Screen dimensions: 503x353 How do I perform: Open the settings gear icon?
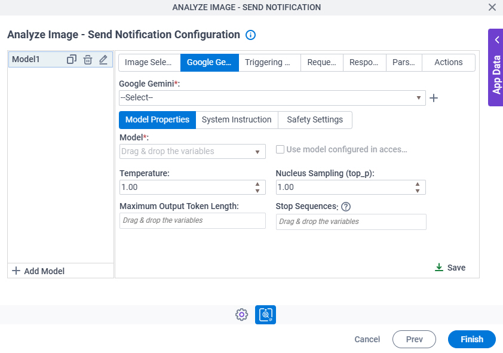pyautogui.click(x=241, y=315)
